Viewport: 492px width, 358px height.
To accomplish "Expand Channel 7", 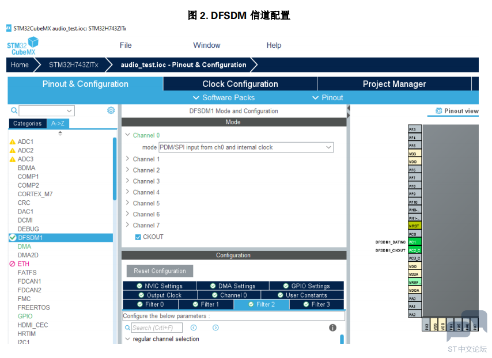I will point(127,224).
